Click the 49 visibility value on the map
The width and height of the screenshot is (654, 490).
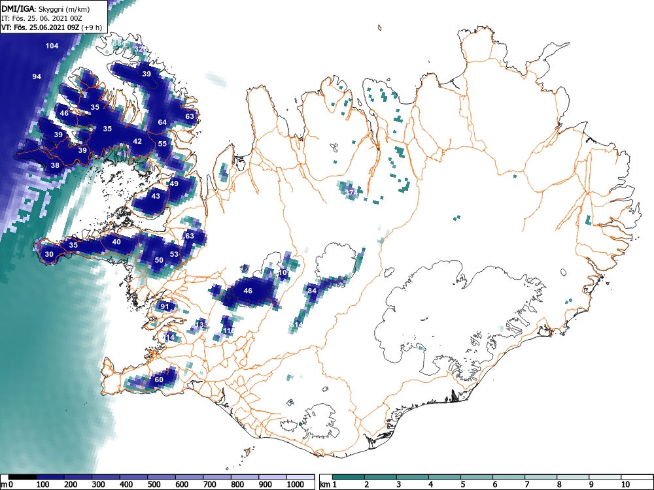[x=174, y=184]
